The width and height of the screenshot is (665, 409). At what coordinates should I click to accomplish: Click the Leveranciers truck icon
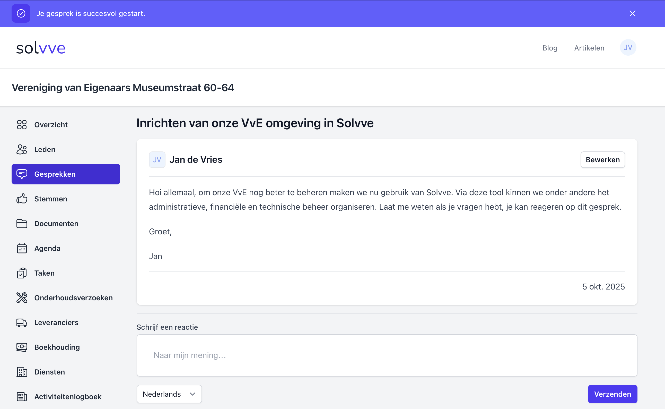[22, 322]
